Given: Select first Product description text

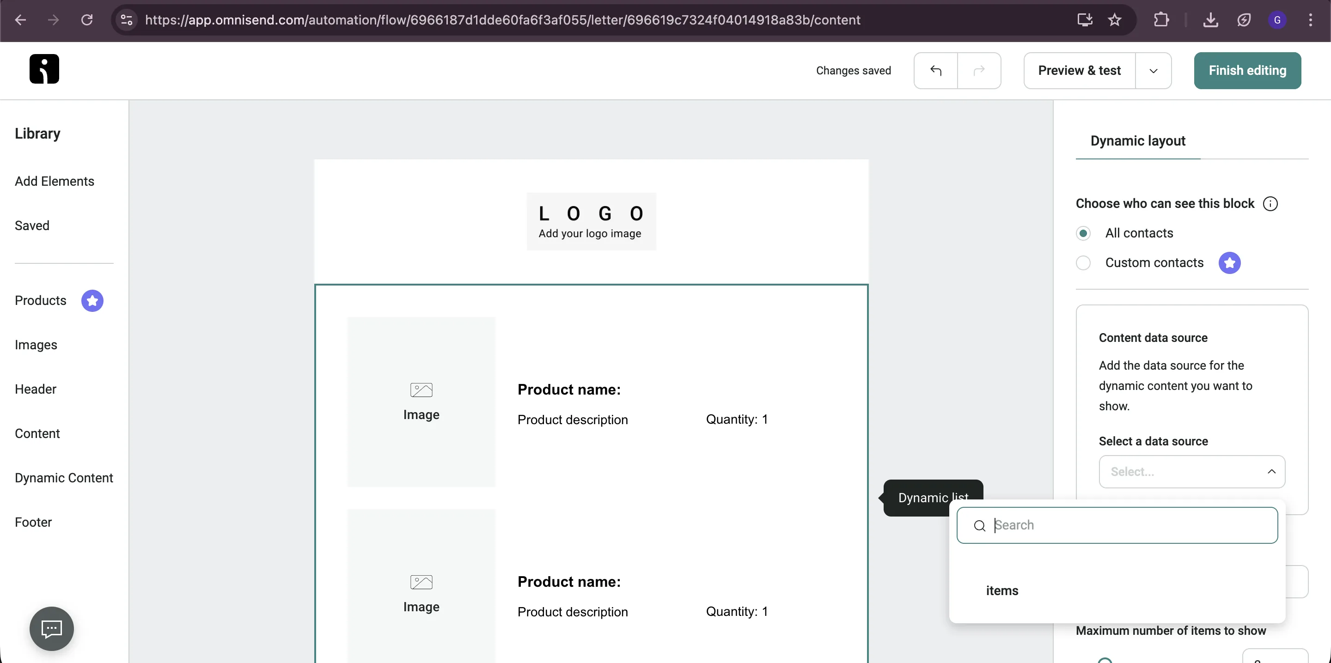Looking at the screenshot, I should (x=573, y=419).
